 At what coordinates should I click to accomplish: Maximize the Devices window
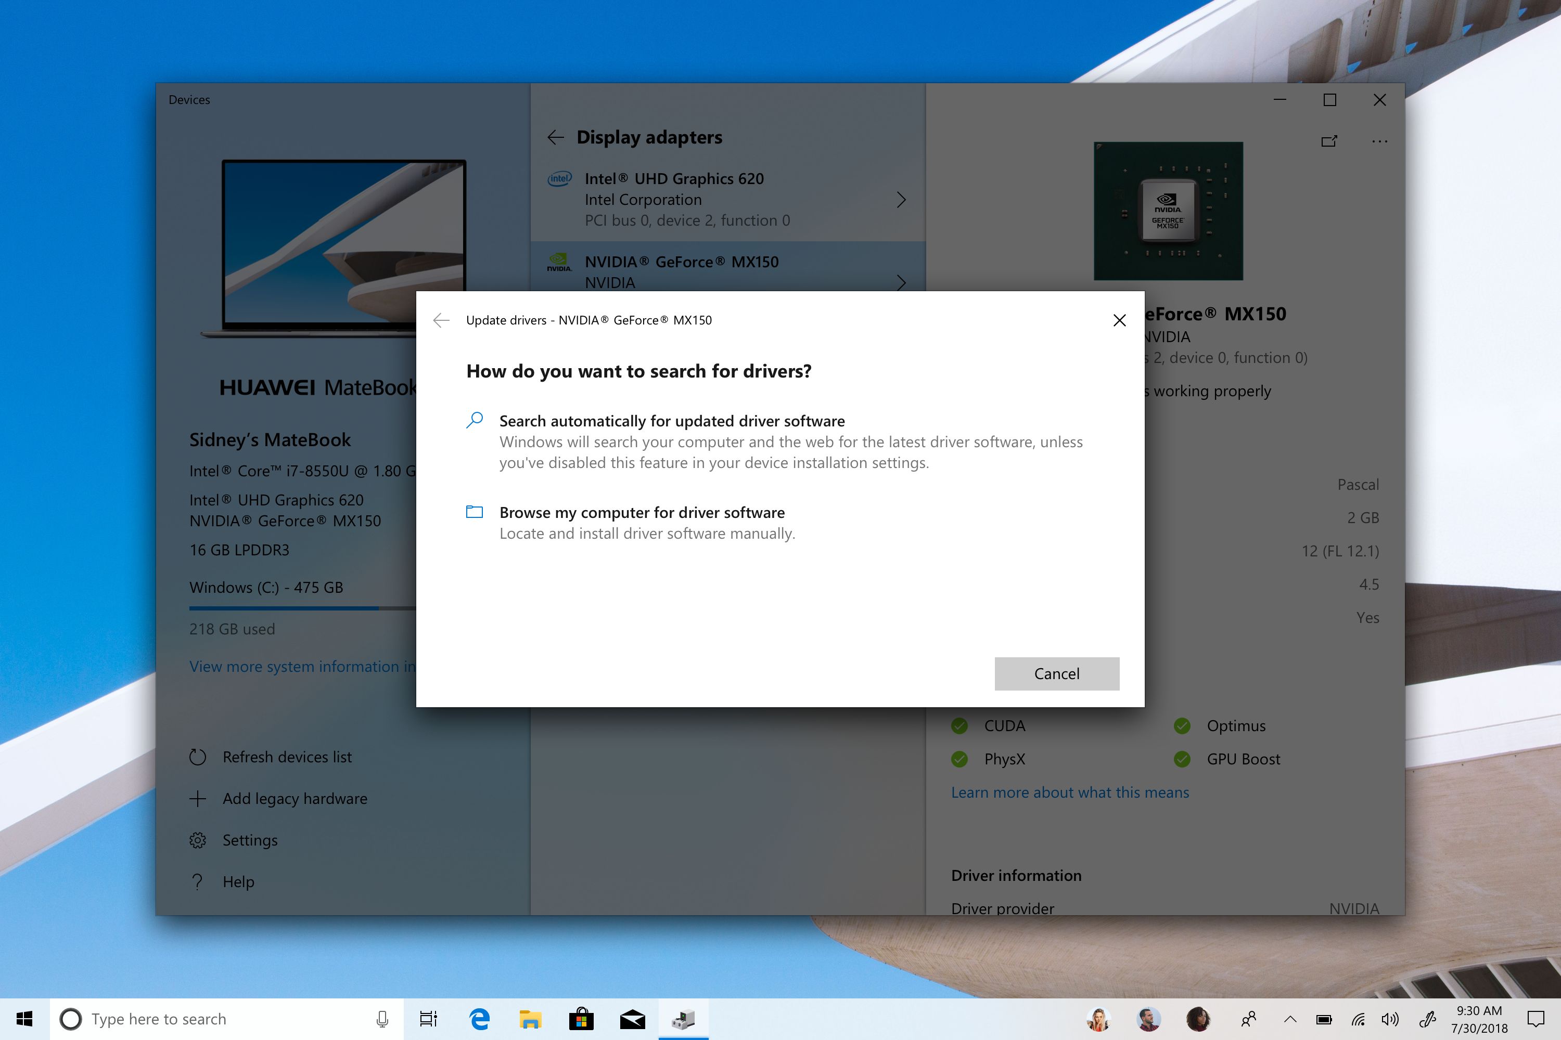click(x=1329, y=99)
